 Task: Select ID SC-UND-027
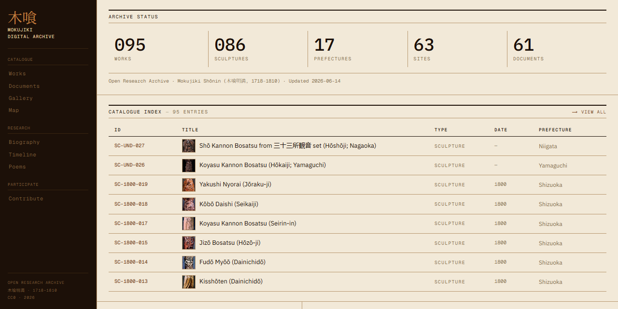coord(129,146)
